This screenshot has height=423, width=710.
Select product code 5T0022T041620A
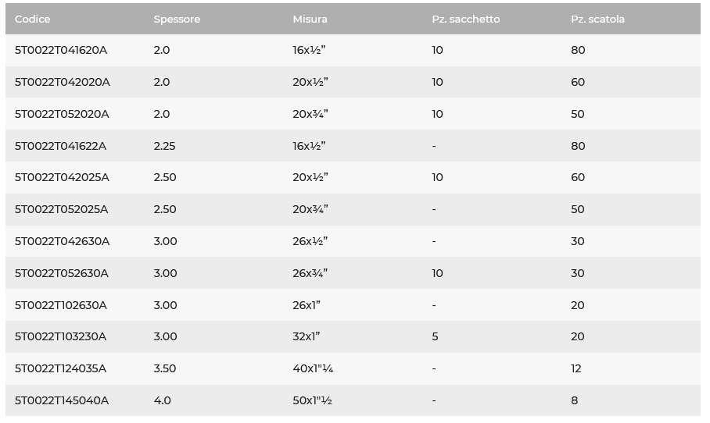(x=61, y=50)
